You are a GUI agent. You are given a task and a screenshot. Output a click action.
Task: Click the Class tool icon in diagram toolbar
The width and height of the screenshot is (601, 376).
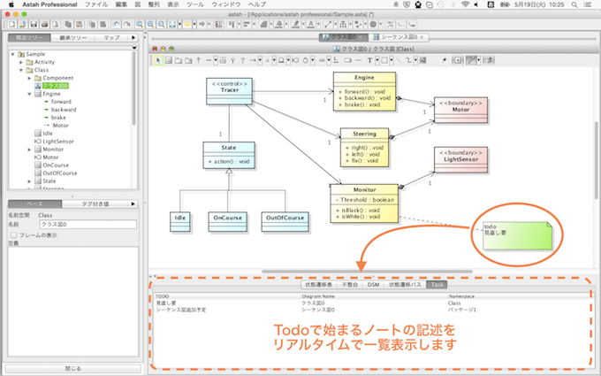(168, 60)
